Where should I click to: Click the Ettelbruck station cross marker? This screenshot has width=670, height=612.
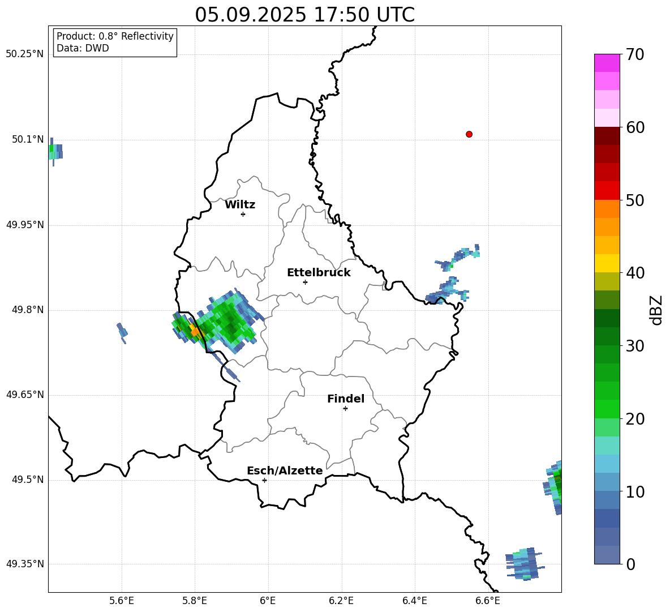(x=305, y=282)
